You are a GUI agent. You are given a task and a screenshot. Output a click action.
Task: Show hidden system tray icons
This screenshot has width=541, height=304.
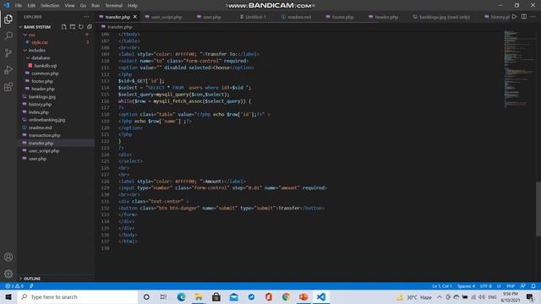pyautogui.click(x=440, y=296)
